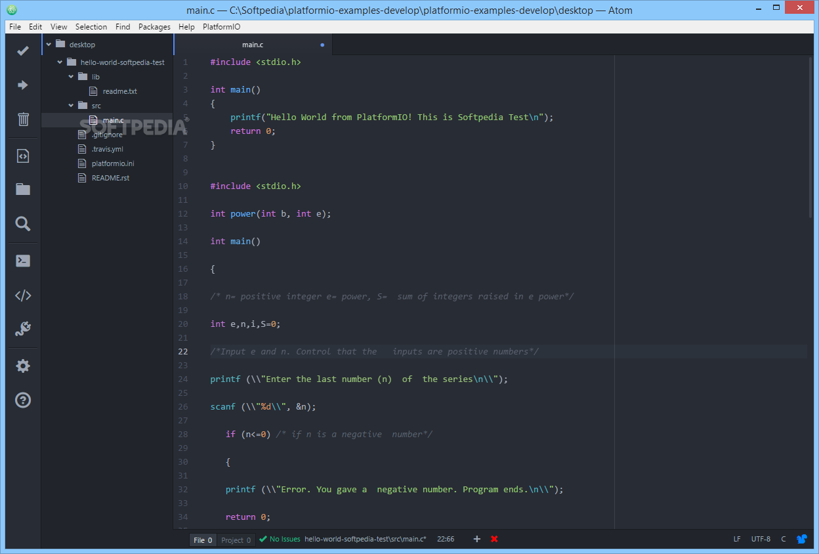Click the UTF-8 encoding selector

[761, 540]
